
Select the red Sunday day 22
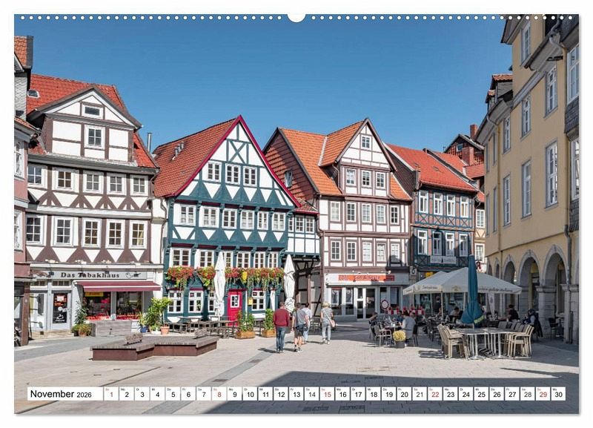[435, 394]
